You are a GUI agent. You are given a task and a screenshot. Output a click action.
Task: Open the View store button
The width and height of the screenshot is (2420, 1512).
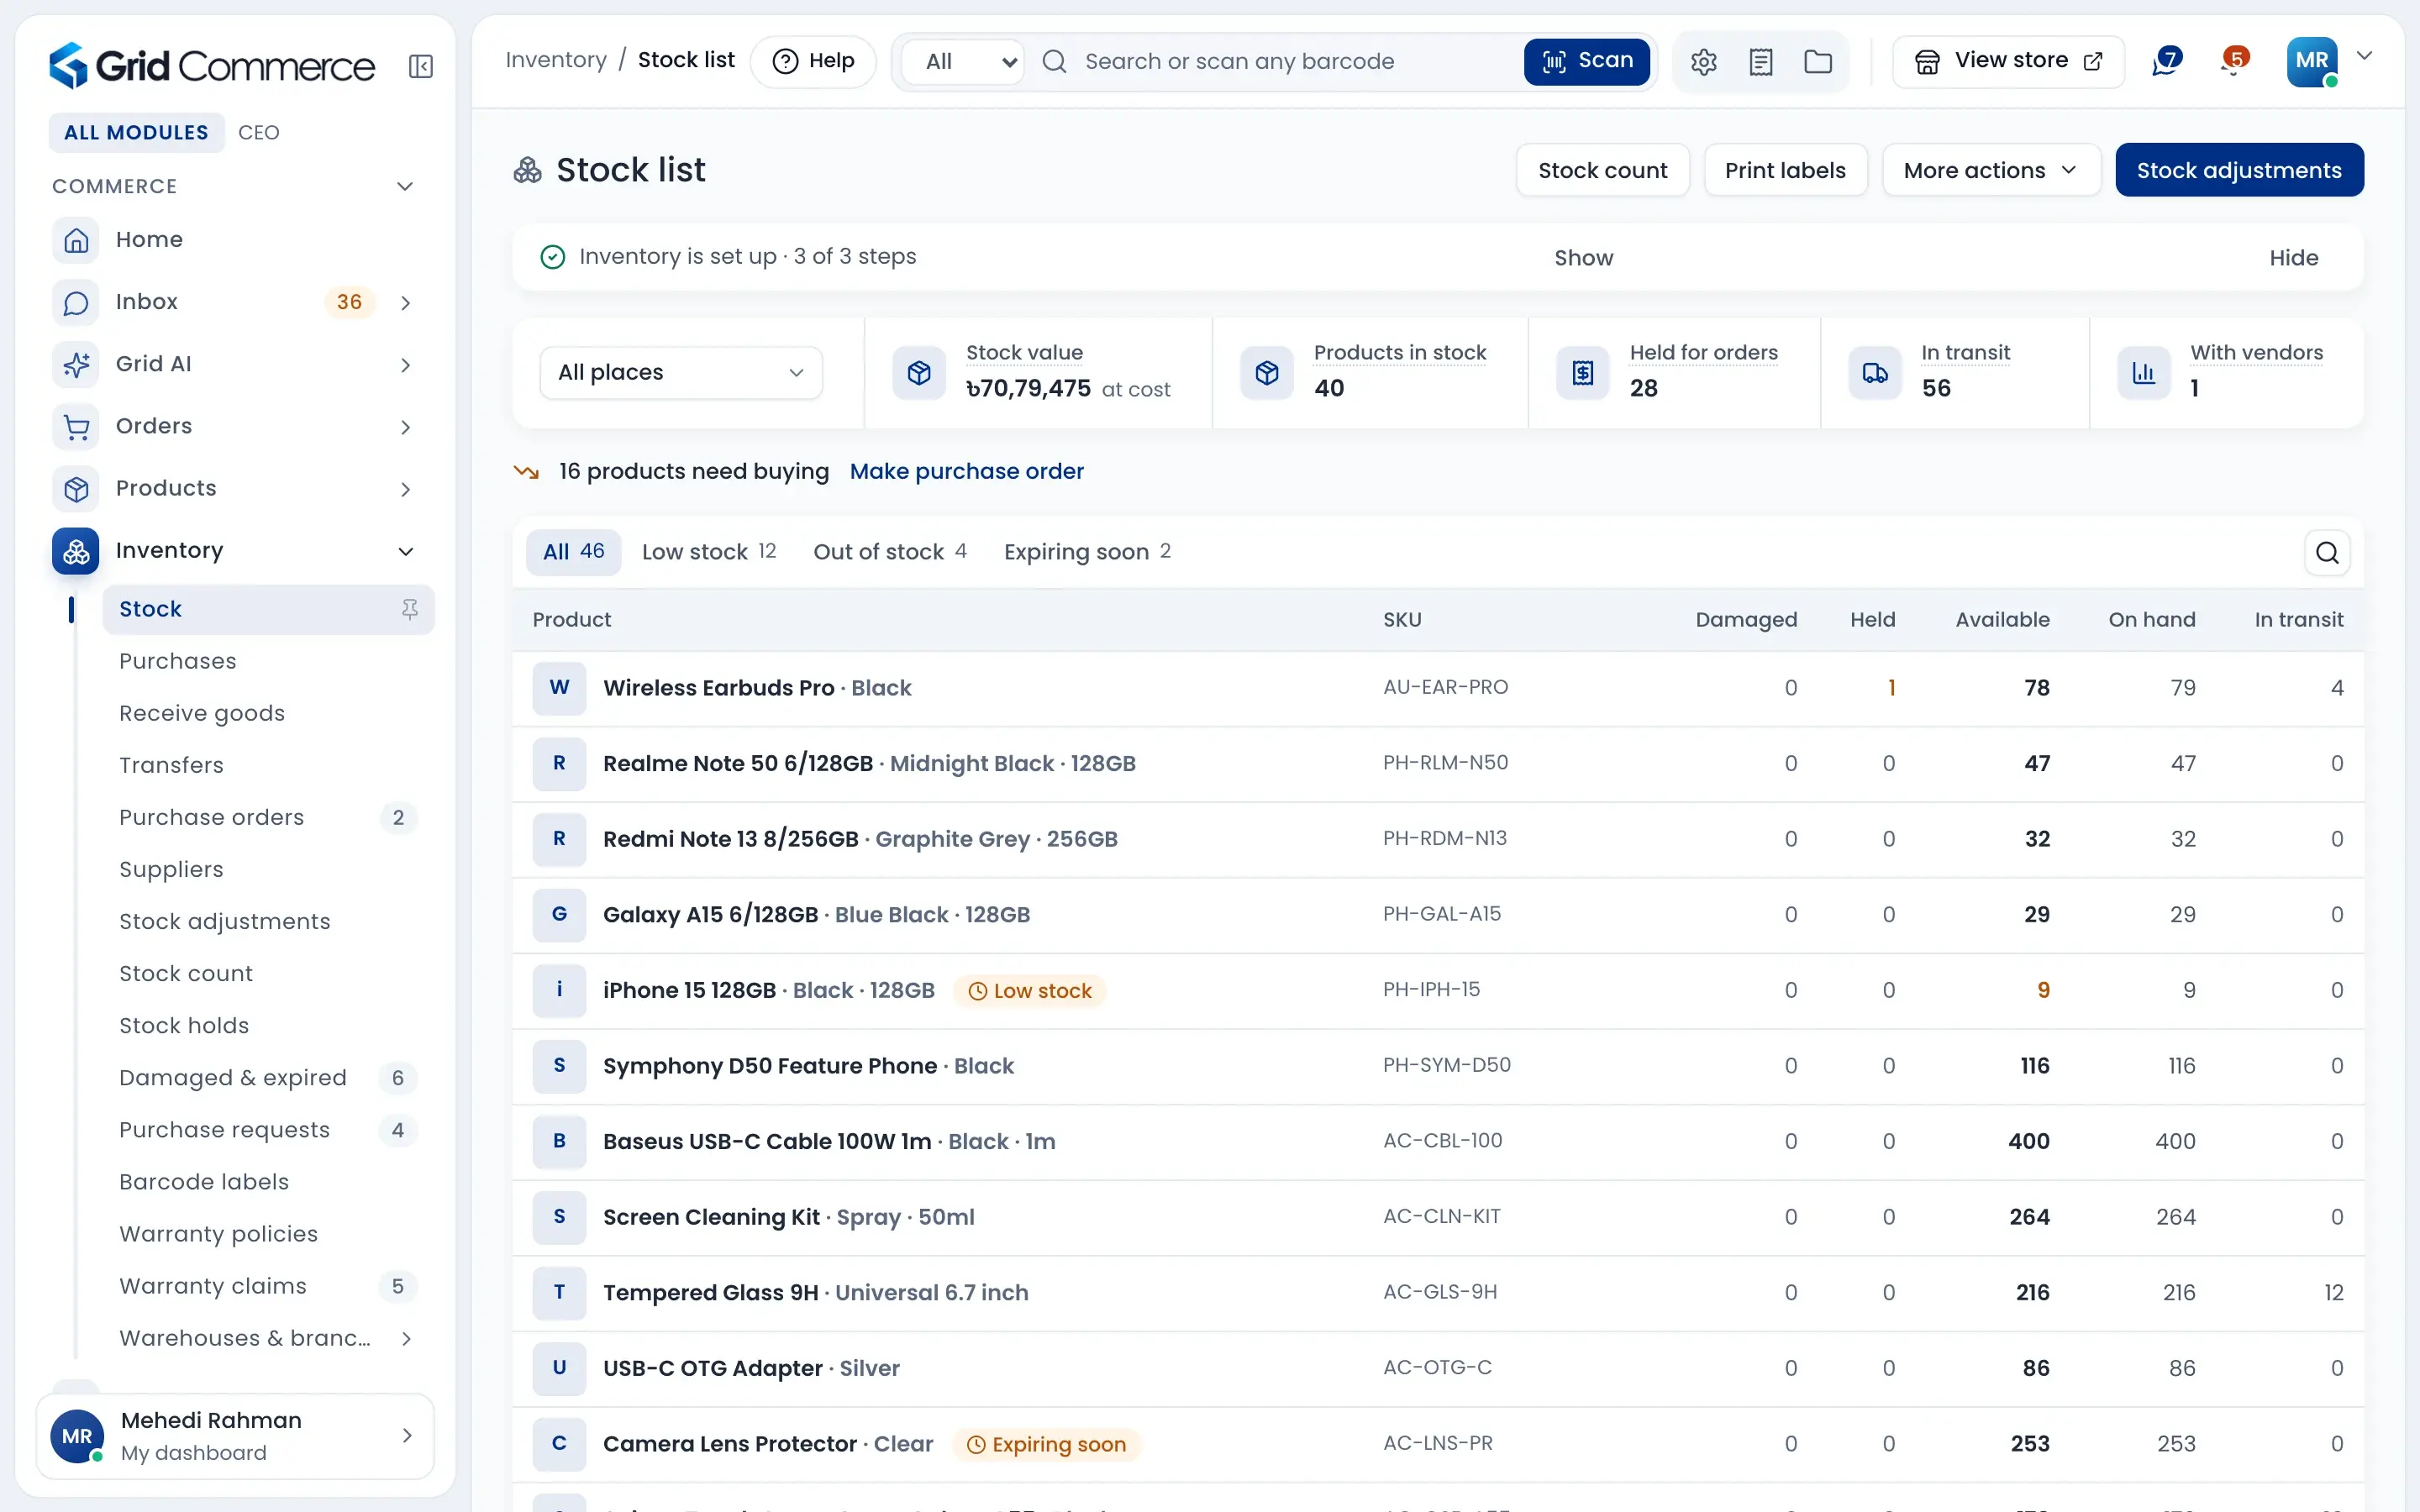[2008, 61]
